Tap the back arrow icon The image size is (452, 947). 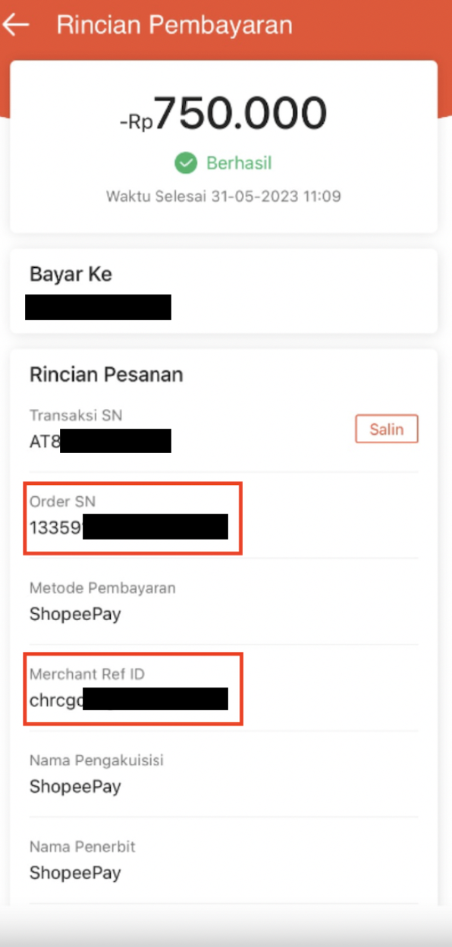tap(16, 24)
